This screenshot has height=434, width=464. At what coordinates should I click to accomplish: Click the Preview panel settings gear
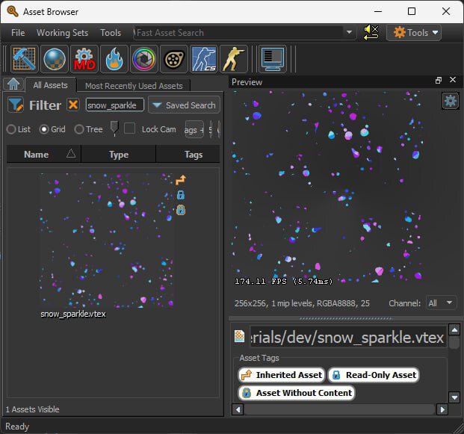point(450,102)
